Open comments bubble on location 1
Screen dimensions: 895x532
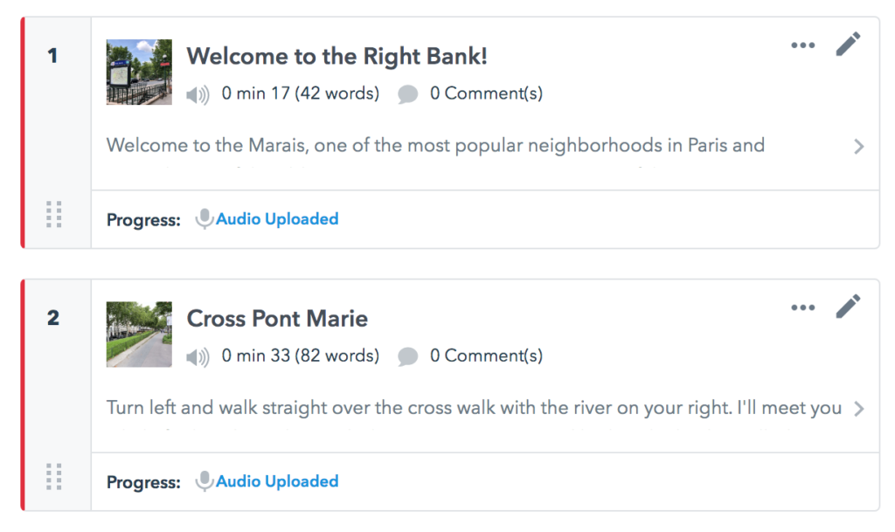(407, 94)
